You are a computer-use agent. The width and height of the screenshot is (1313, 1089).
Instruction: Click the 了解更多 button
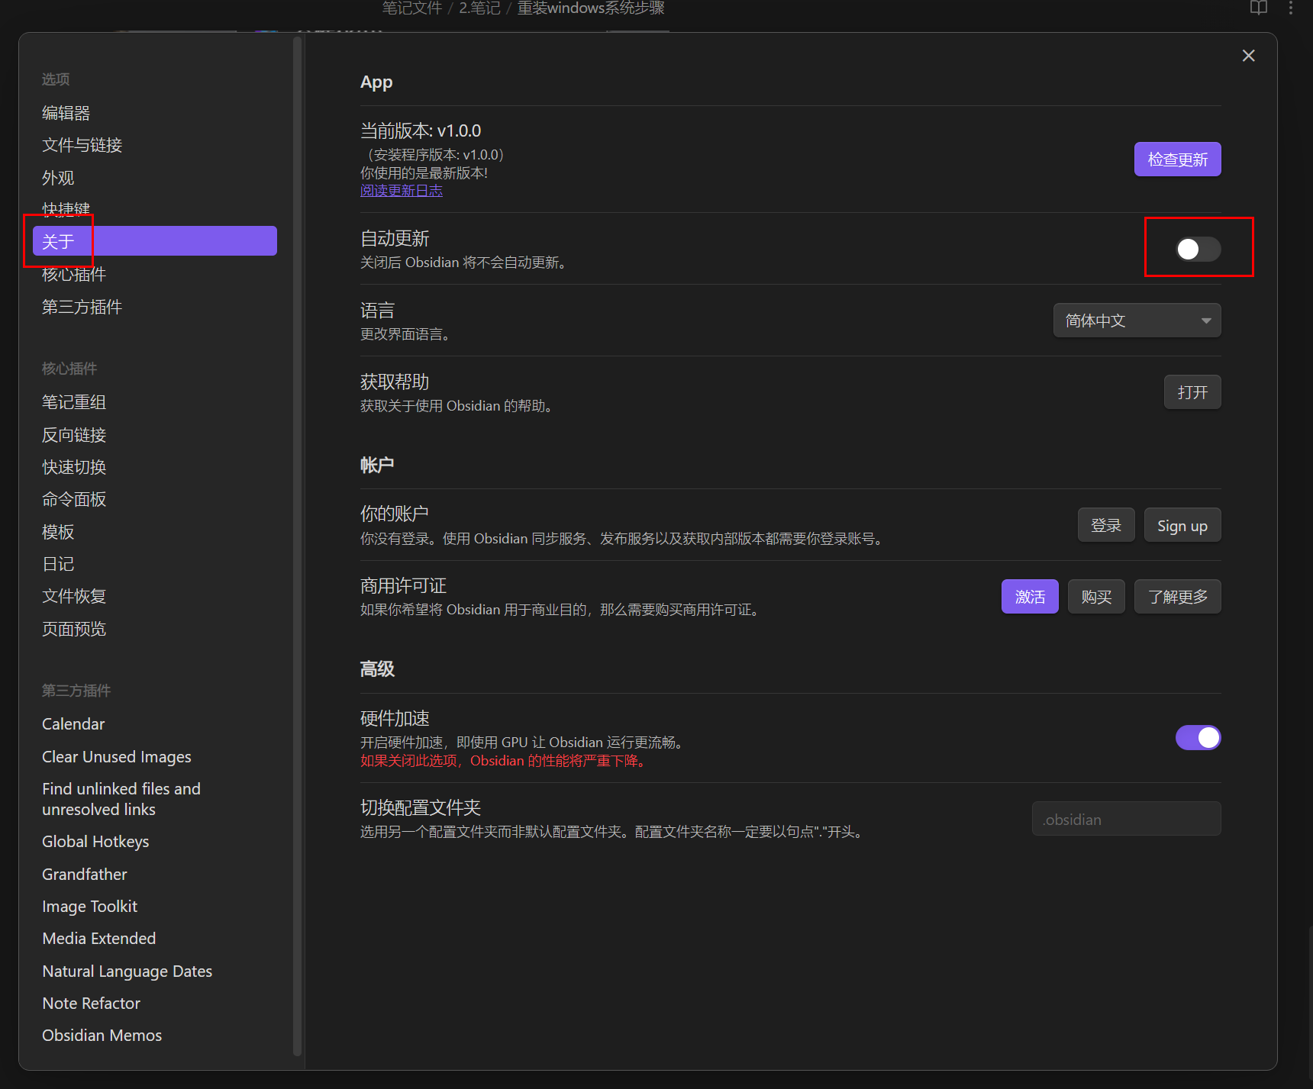pyautogui.click(x=1177, y=597)
